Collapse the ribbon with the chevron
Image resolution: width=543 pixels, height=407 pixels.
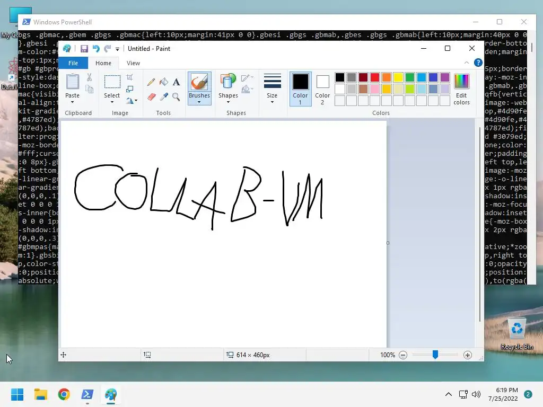click(467, 63)
